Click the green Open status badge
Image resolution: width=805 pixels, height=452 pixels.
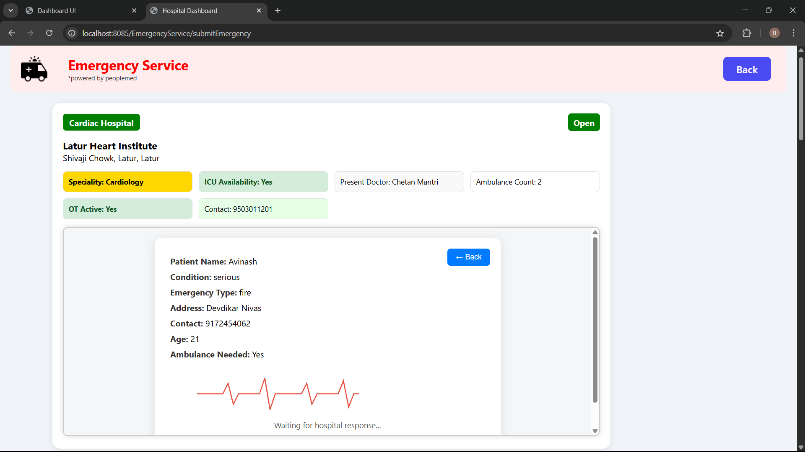(x=584, y=123)
